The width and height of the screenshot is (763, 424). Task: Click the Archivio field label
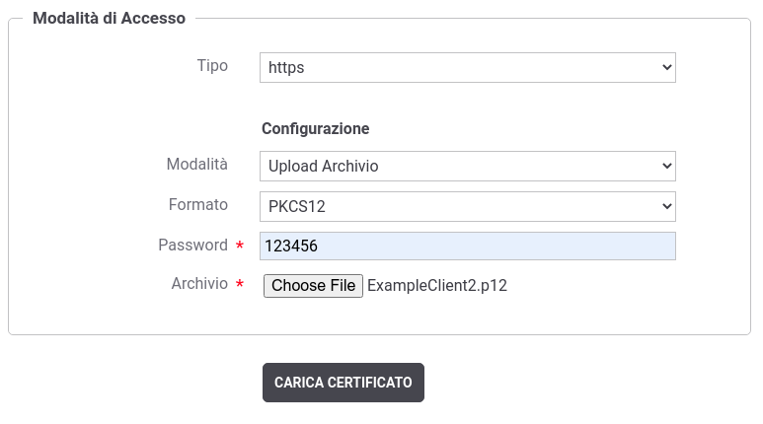pyautogui.click(x=199, y=283)
